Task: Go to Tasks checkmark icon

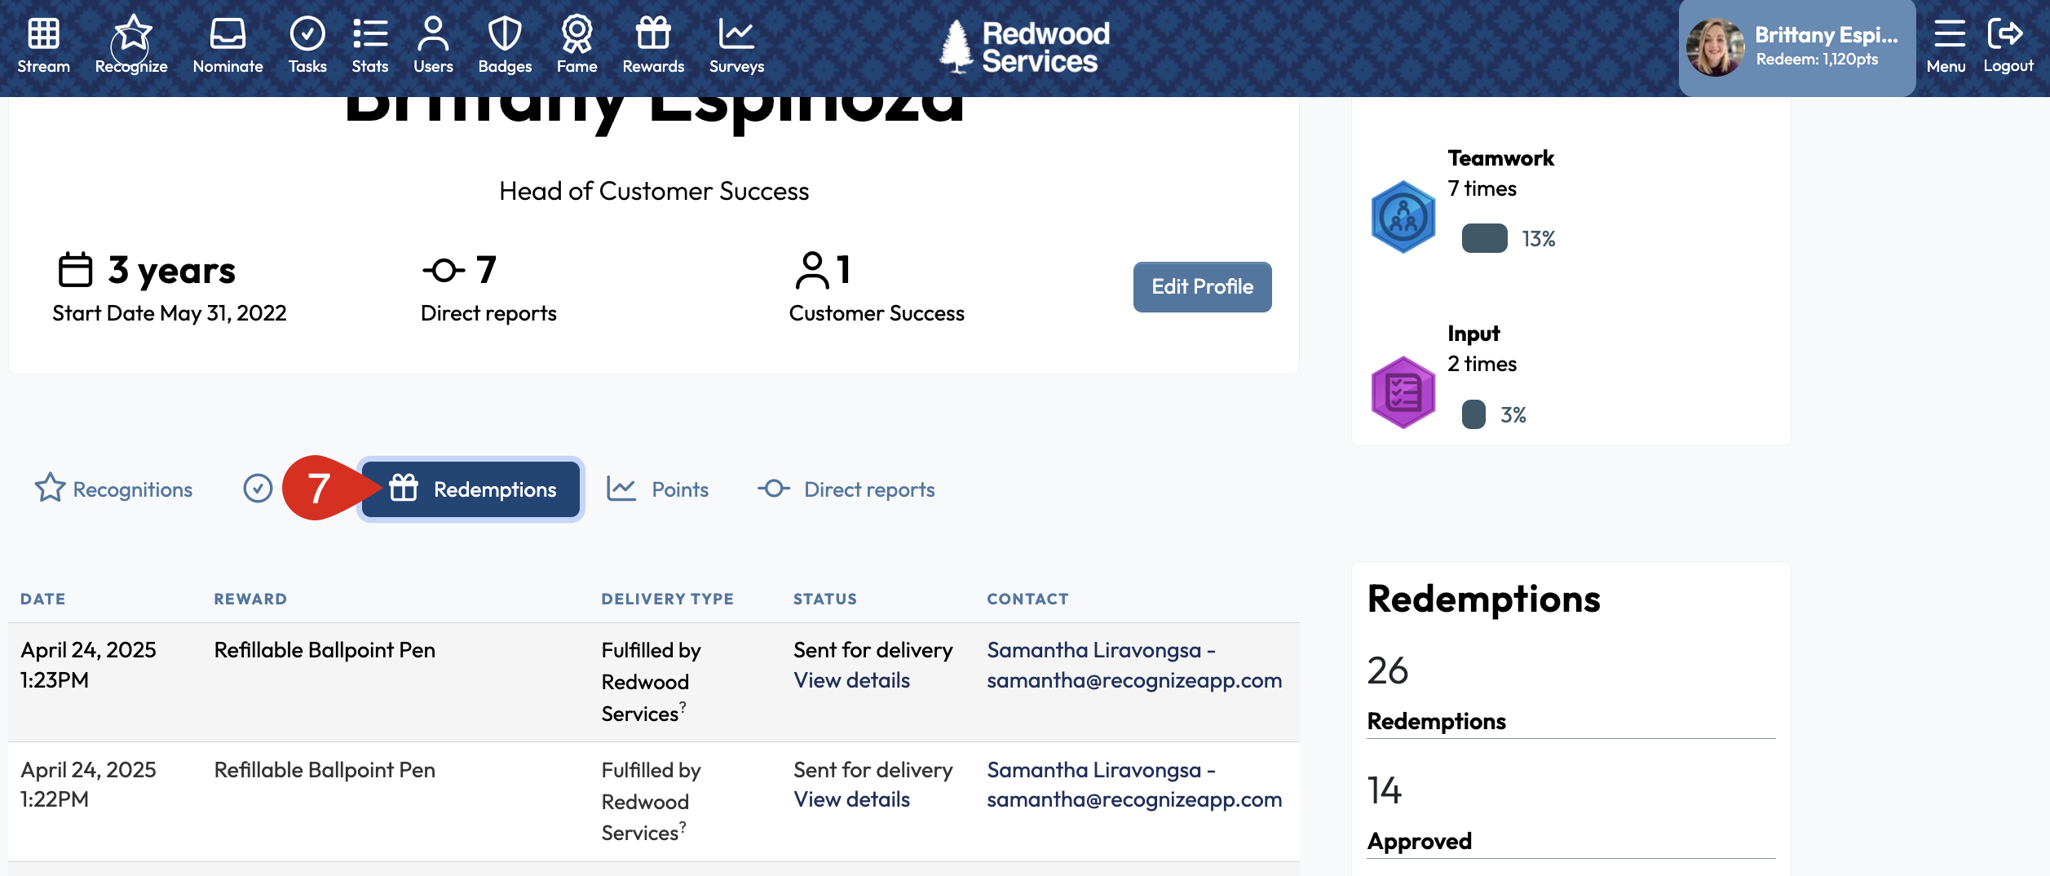Action: 307,34
